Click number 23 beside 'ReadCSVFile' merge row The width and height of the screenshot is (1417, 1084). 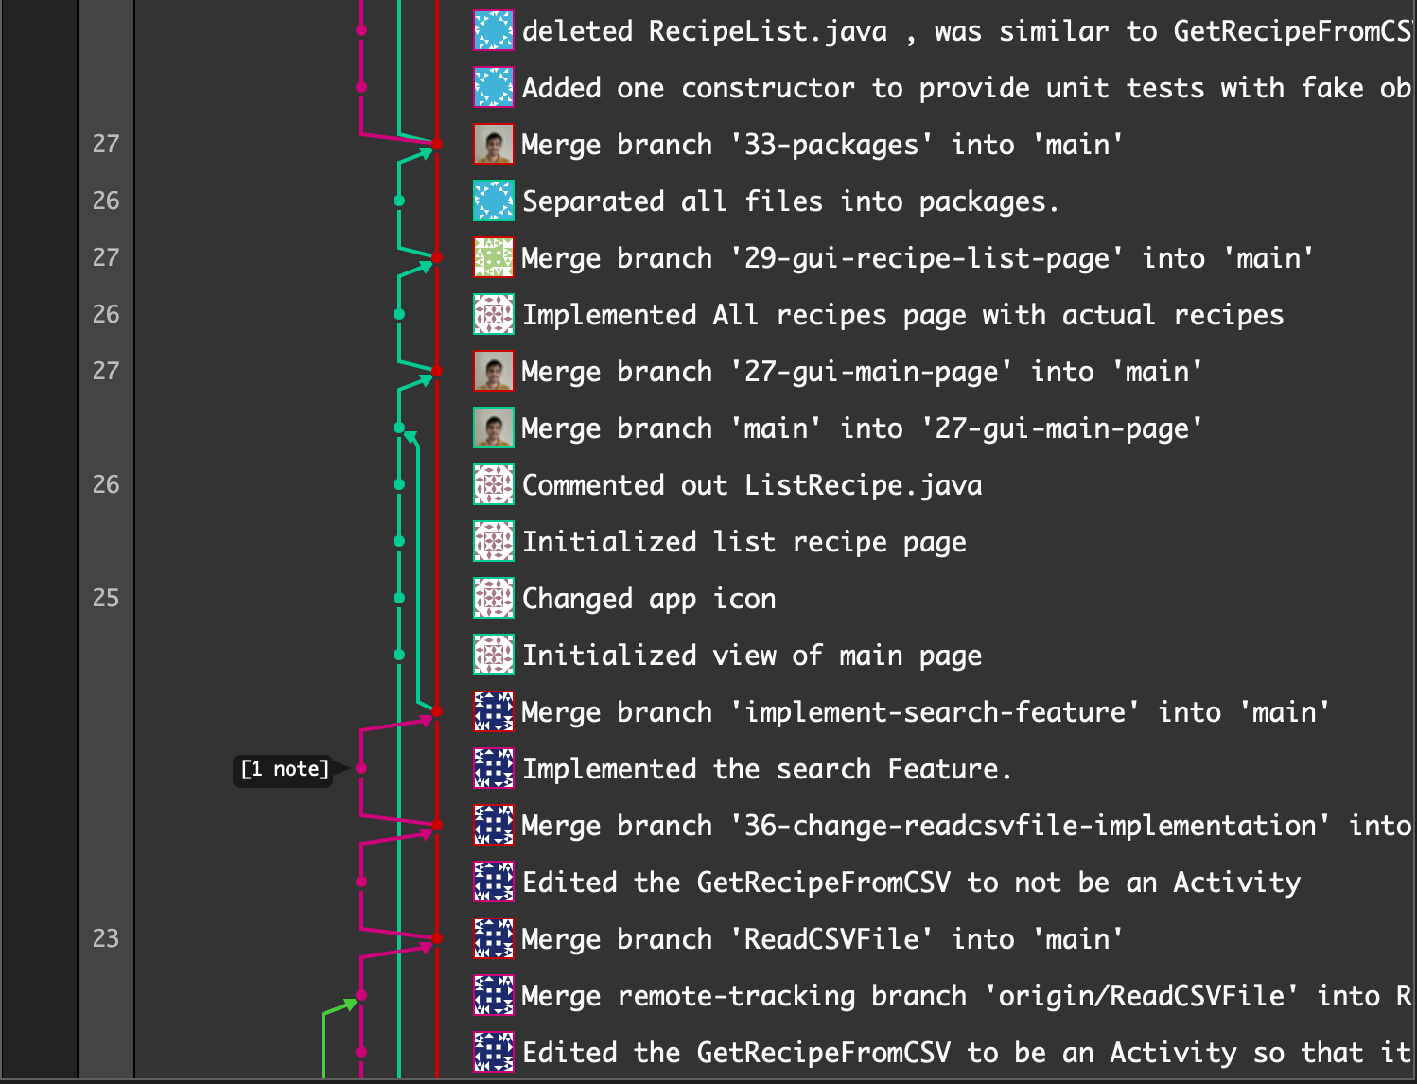[106, 938]
